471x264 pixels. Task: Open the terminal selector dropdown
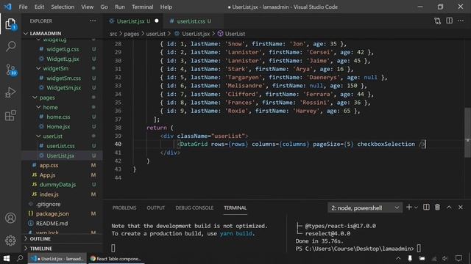pos(365,208)
